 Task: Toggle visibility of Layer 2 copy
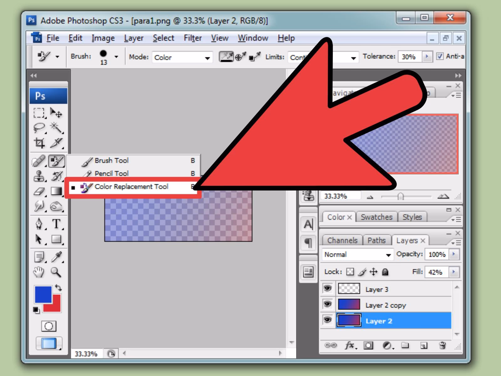[x=328, y=305]
